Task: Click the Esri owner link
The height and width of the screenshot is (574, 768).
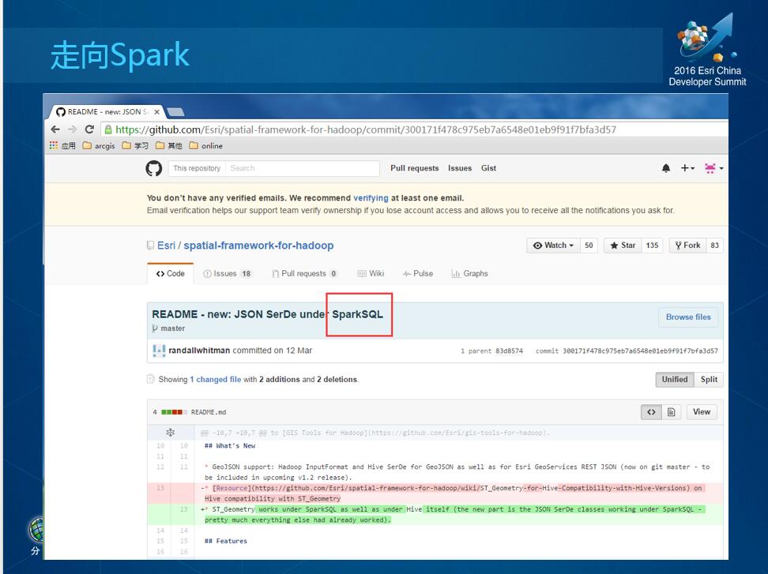Action: pos(166,246)
